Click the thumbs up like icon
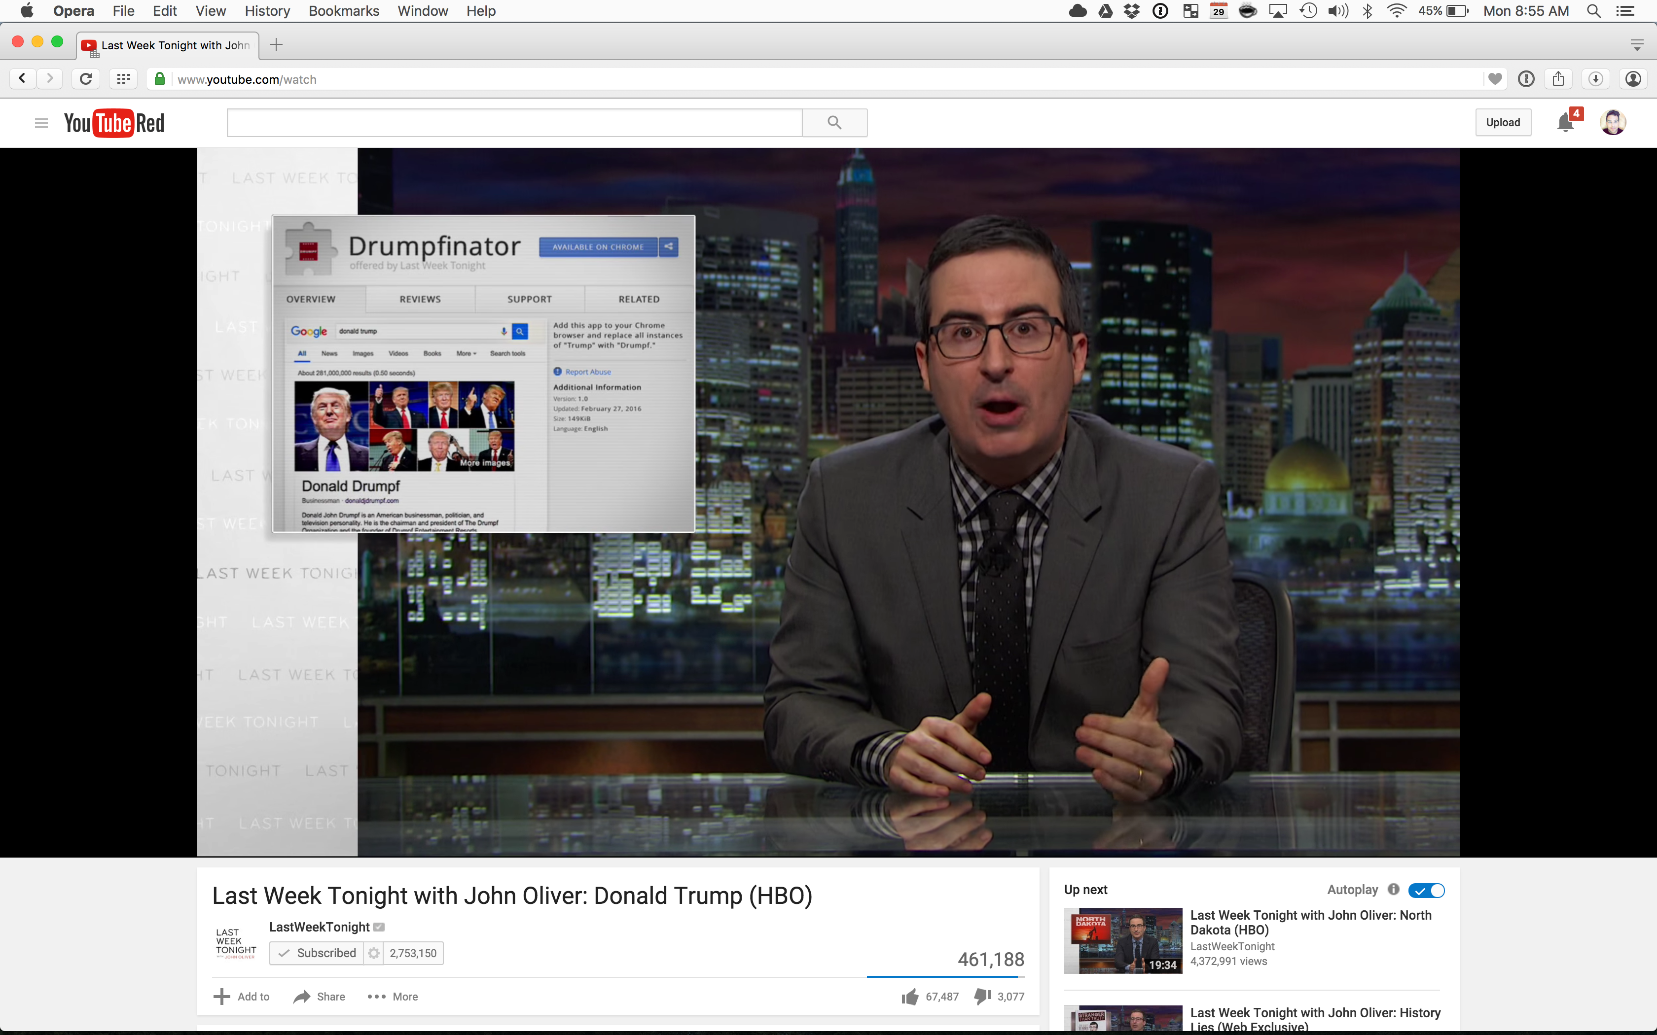Image resolution: width=1657 pixels, height=1035 pixels. point(910,997)
